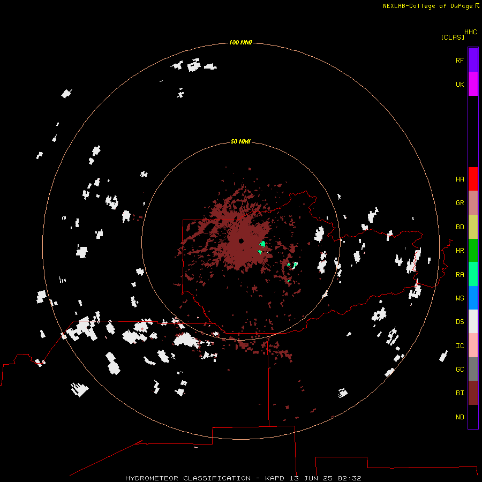482x482 pixels.
Task: Click the GC gray legend swatch
Action: pyautogui.click(x=473, y=369)
